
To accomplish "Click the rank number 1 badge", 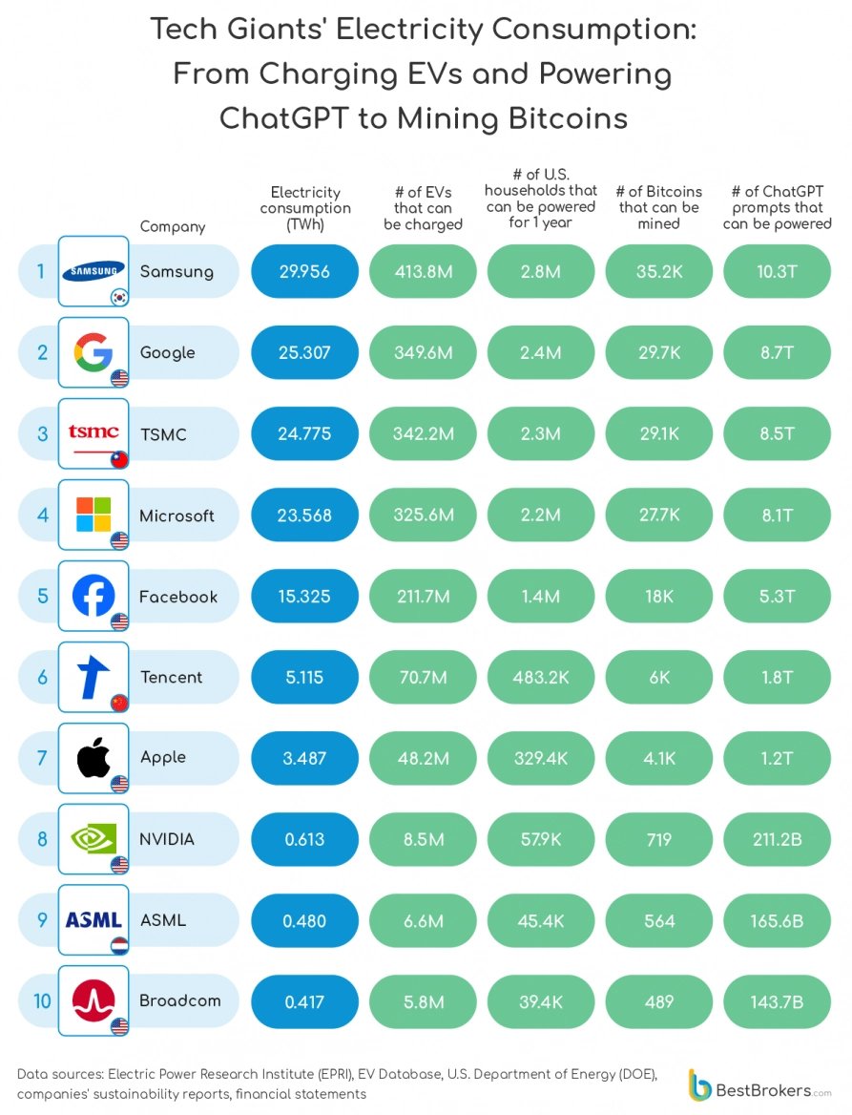I will pos(41,271).
